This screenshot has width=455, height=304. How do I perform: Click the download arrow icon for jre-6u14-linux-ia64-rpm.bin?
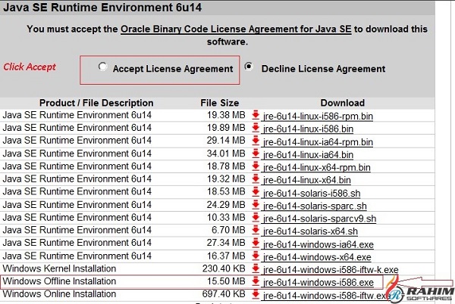click(x=256, y=141)
